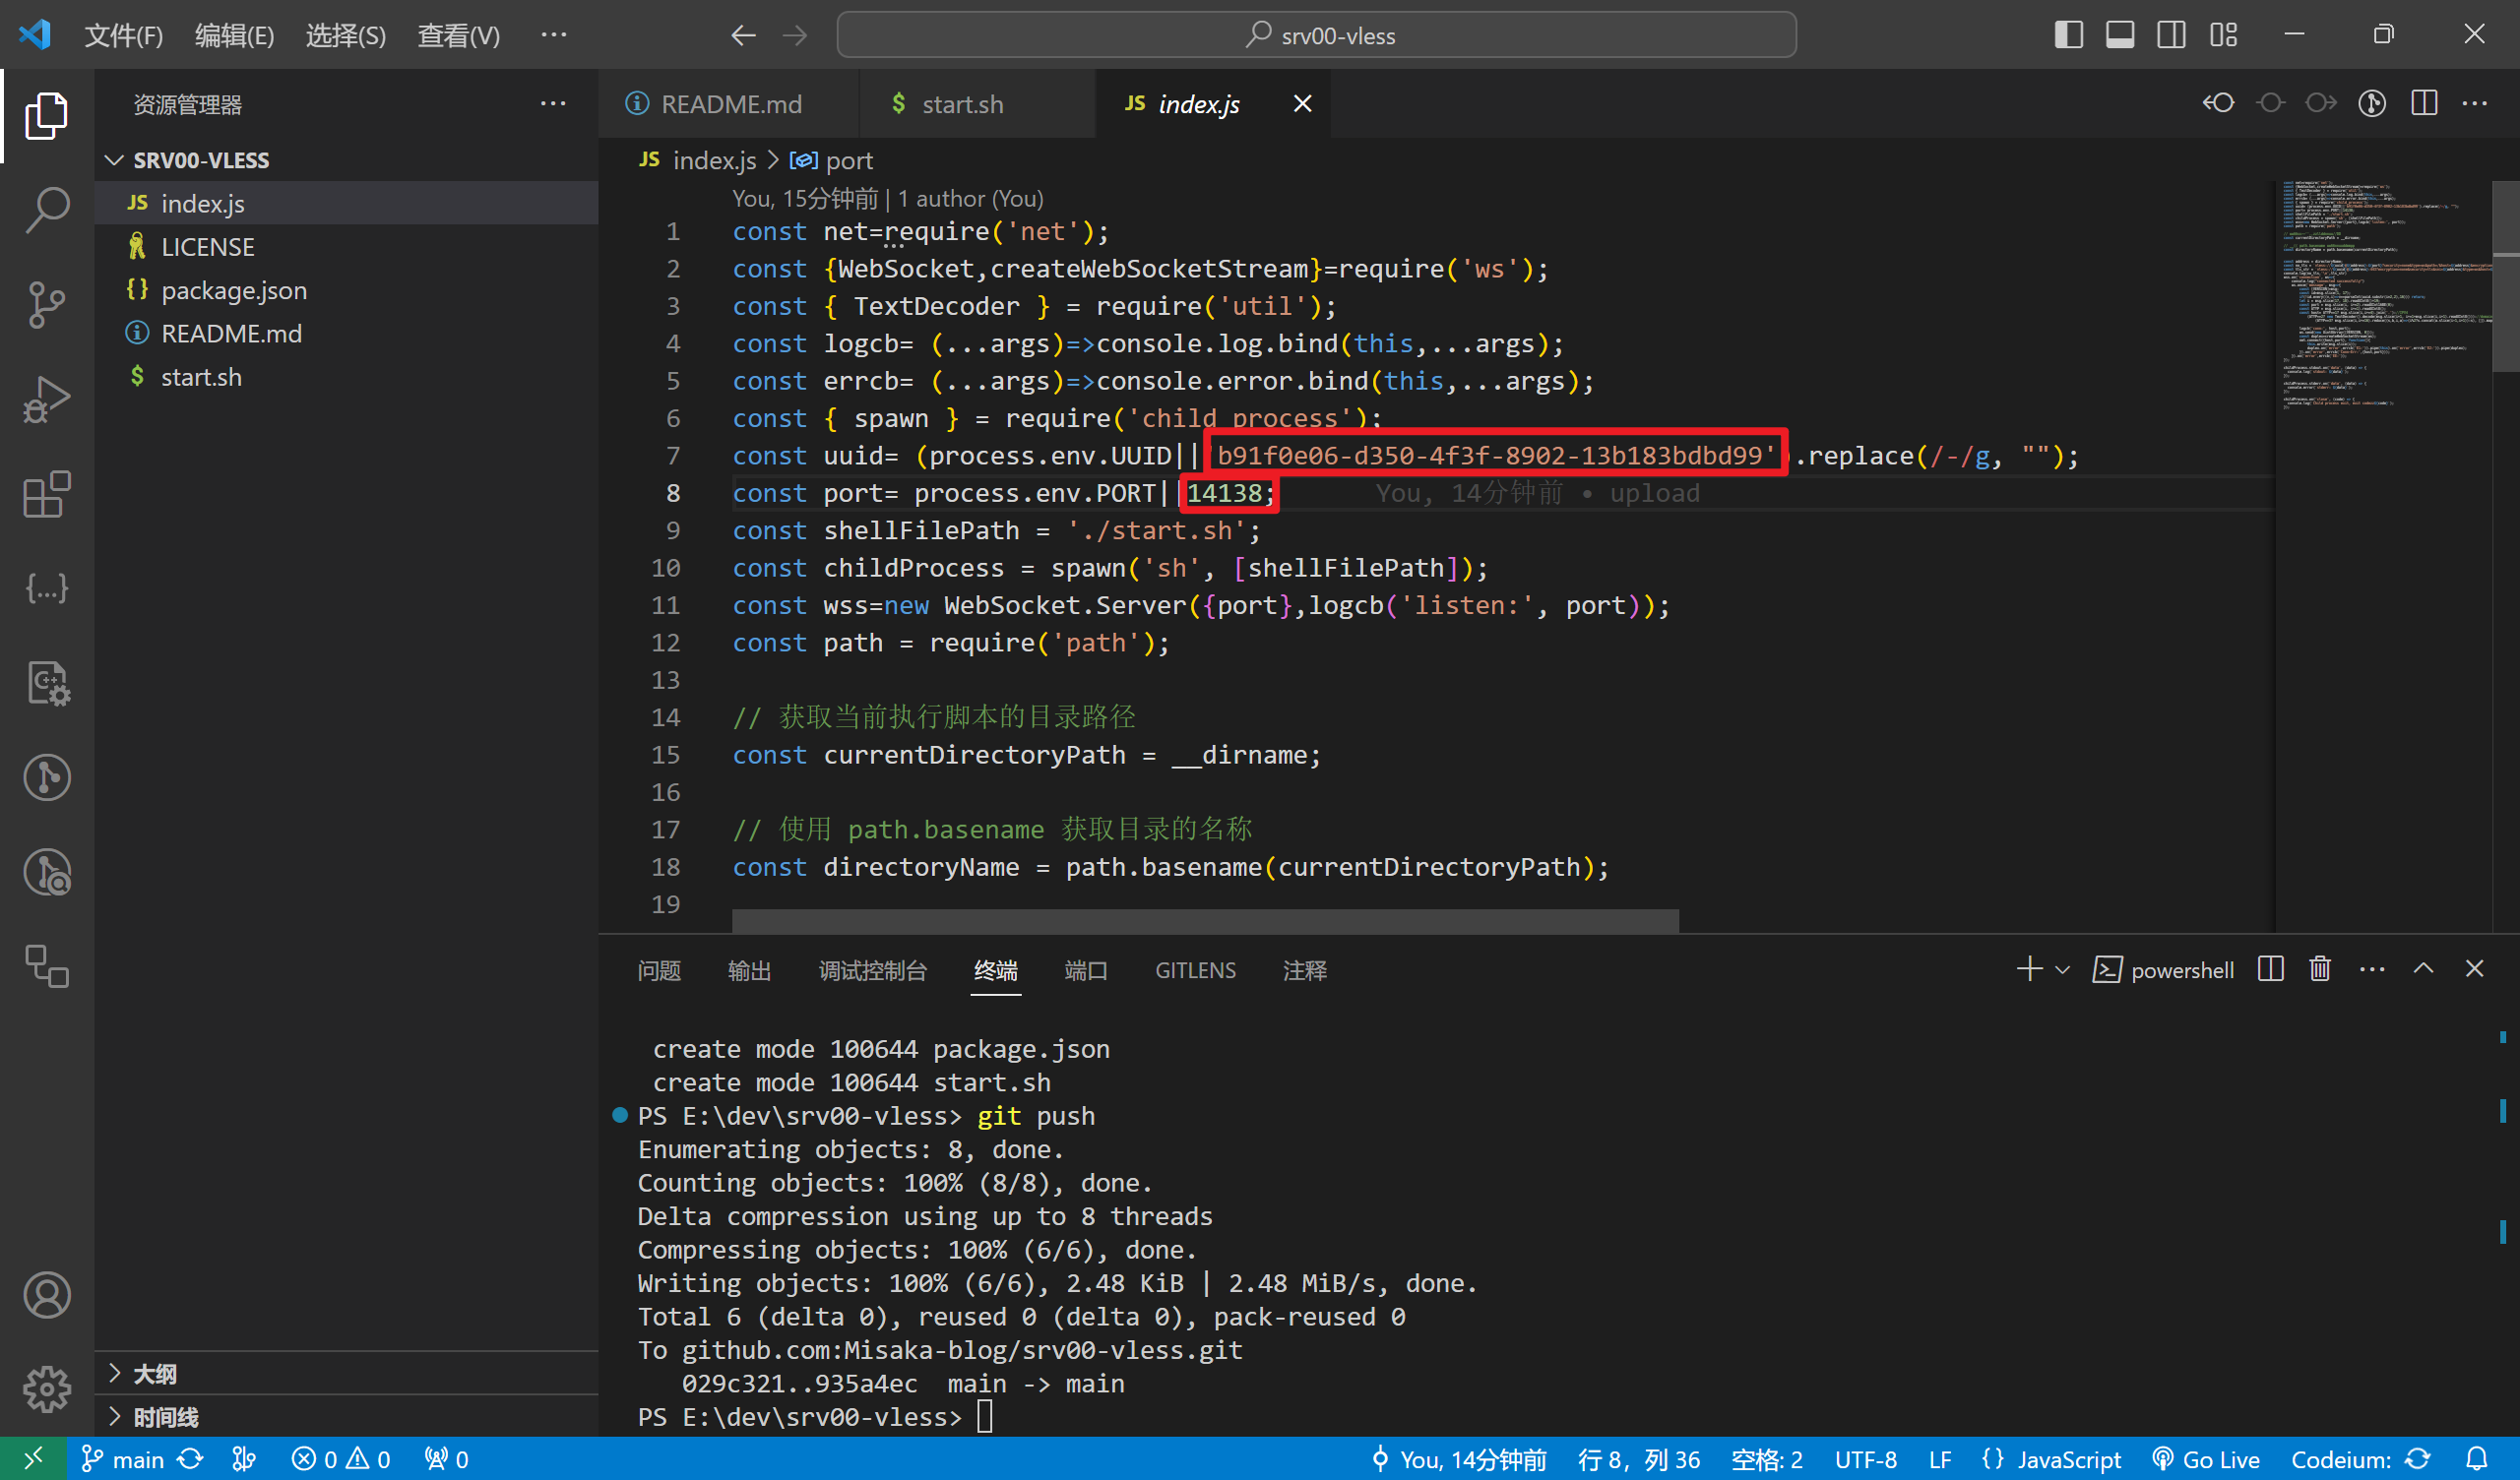2520x1480 pixels.
Task: Kill terminal with trash icon
Action: [x=2319, y=969]
